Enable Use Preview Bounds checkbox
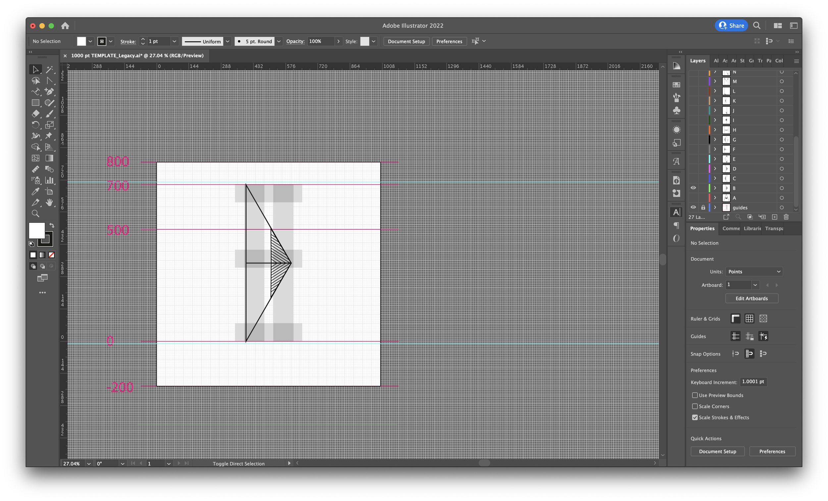The width and height of the screenshot is (828, 501). 695,395
